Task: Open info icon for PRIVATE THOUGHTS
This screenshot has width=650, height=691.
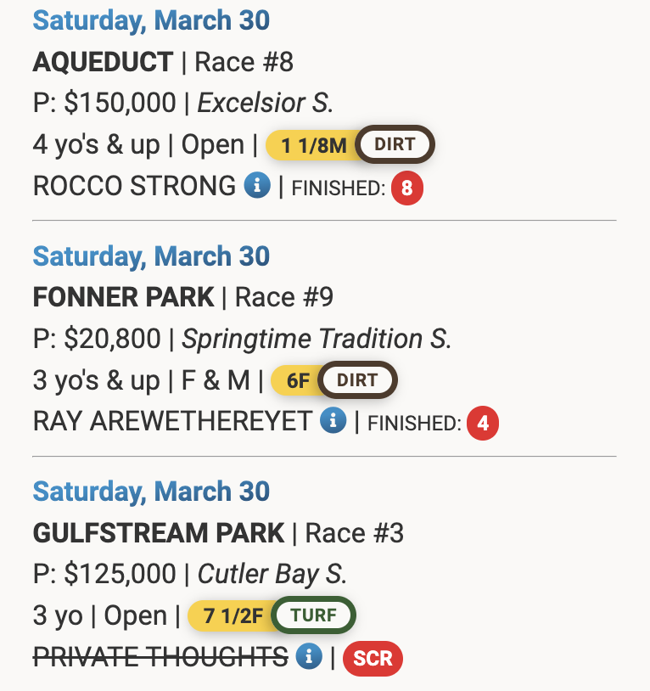Action: [x=310, y=656]
